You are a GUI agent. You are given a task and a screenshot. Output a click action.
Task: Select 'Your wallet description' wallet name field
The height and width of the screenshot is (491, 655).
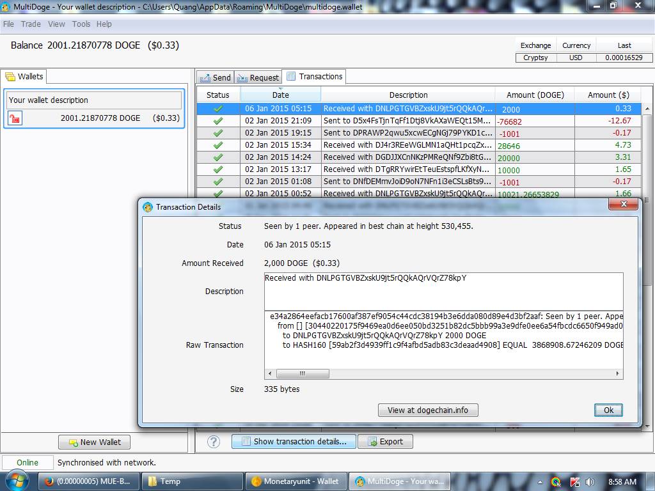[95, 100]
